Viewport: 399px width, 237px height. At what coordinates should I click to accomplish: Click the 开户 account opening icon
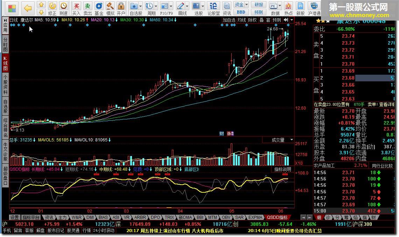click(121, 8)
